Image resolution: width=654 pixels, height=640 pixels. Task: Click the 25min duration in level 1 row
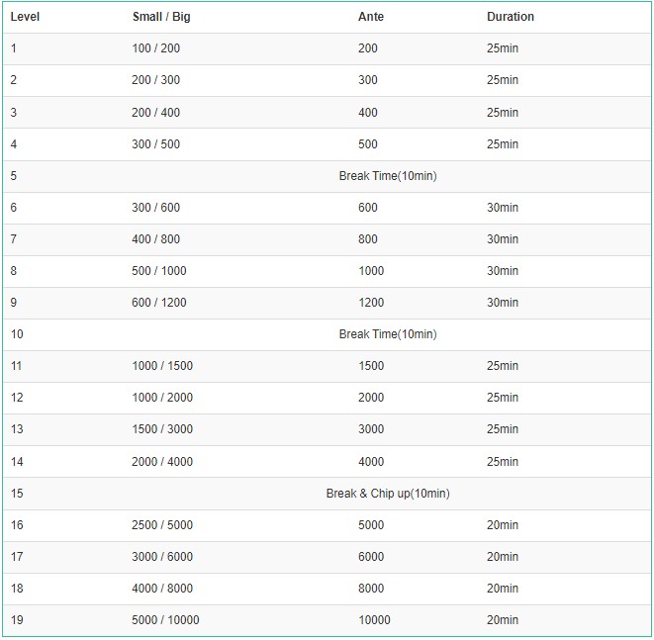[x=503, y=48]
